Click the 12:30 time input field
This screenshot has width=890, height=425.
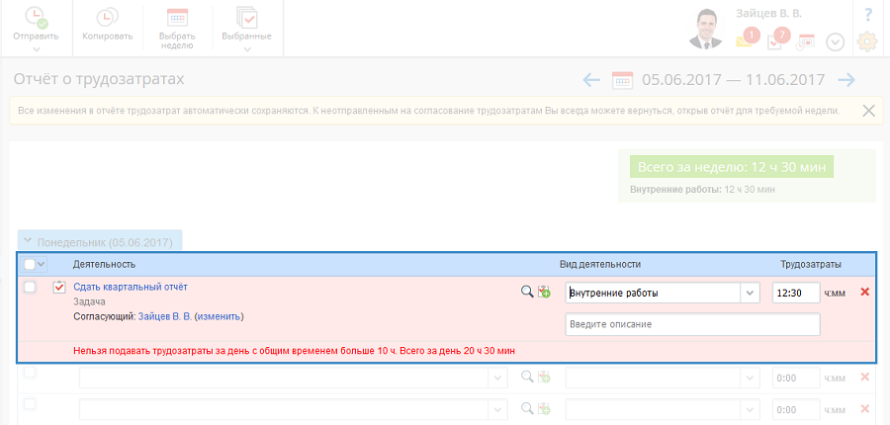tap(796, 294)
